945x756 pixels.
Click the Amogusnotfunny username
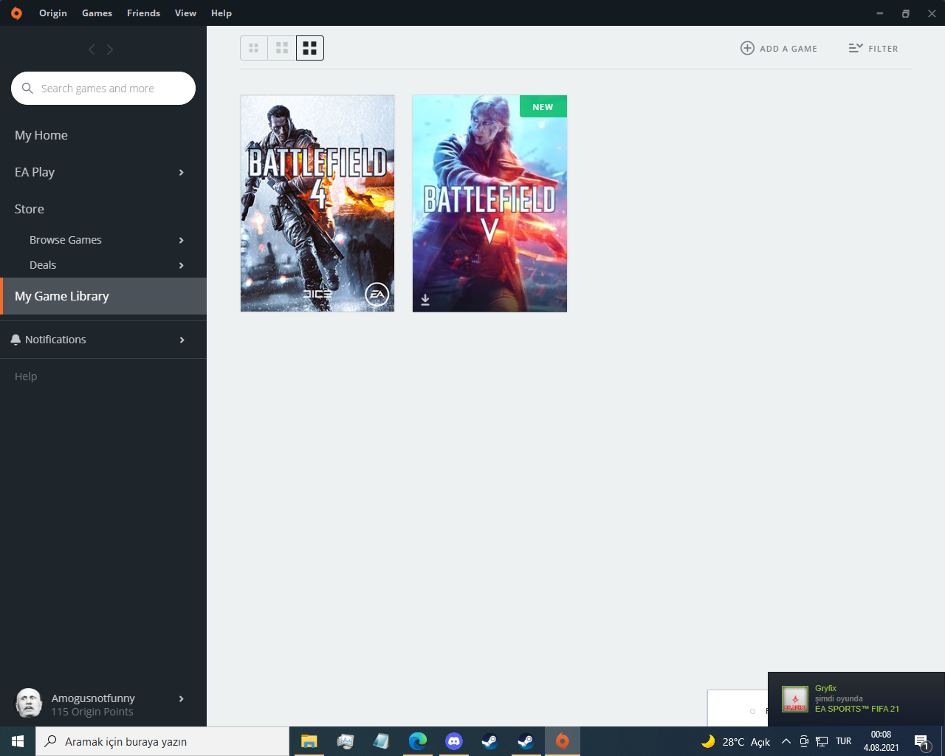pos(93,698)
